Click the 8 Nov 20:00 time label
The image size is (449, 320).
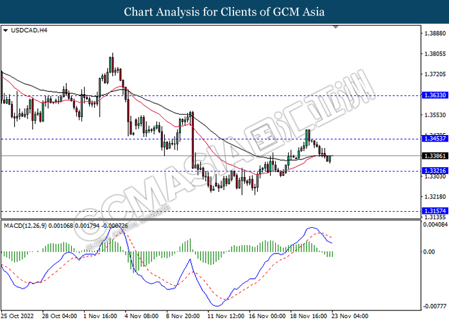coord(183,316)
